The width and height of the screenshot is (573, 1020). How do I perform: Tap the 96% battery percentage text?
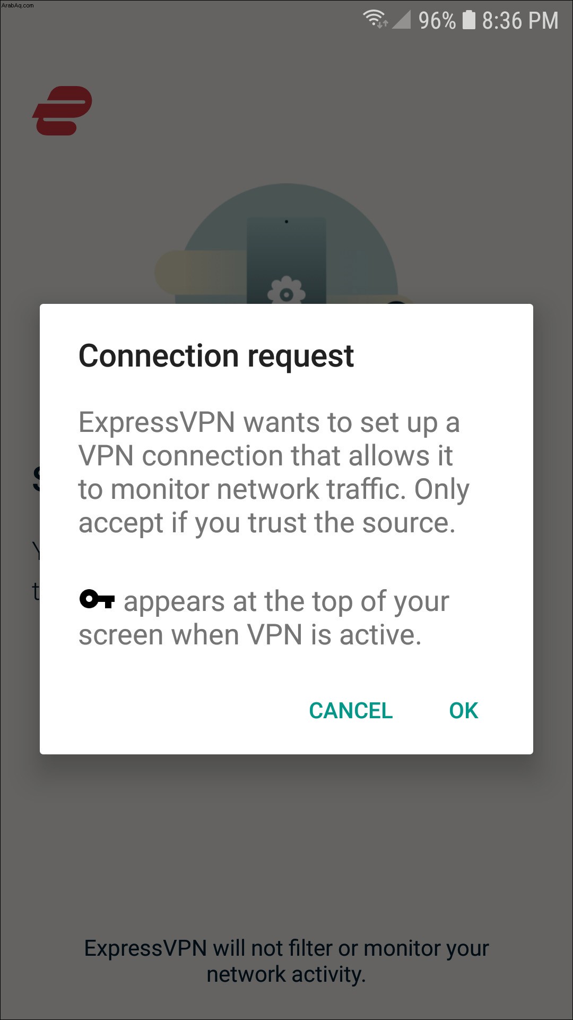pos(437,21)
